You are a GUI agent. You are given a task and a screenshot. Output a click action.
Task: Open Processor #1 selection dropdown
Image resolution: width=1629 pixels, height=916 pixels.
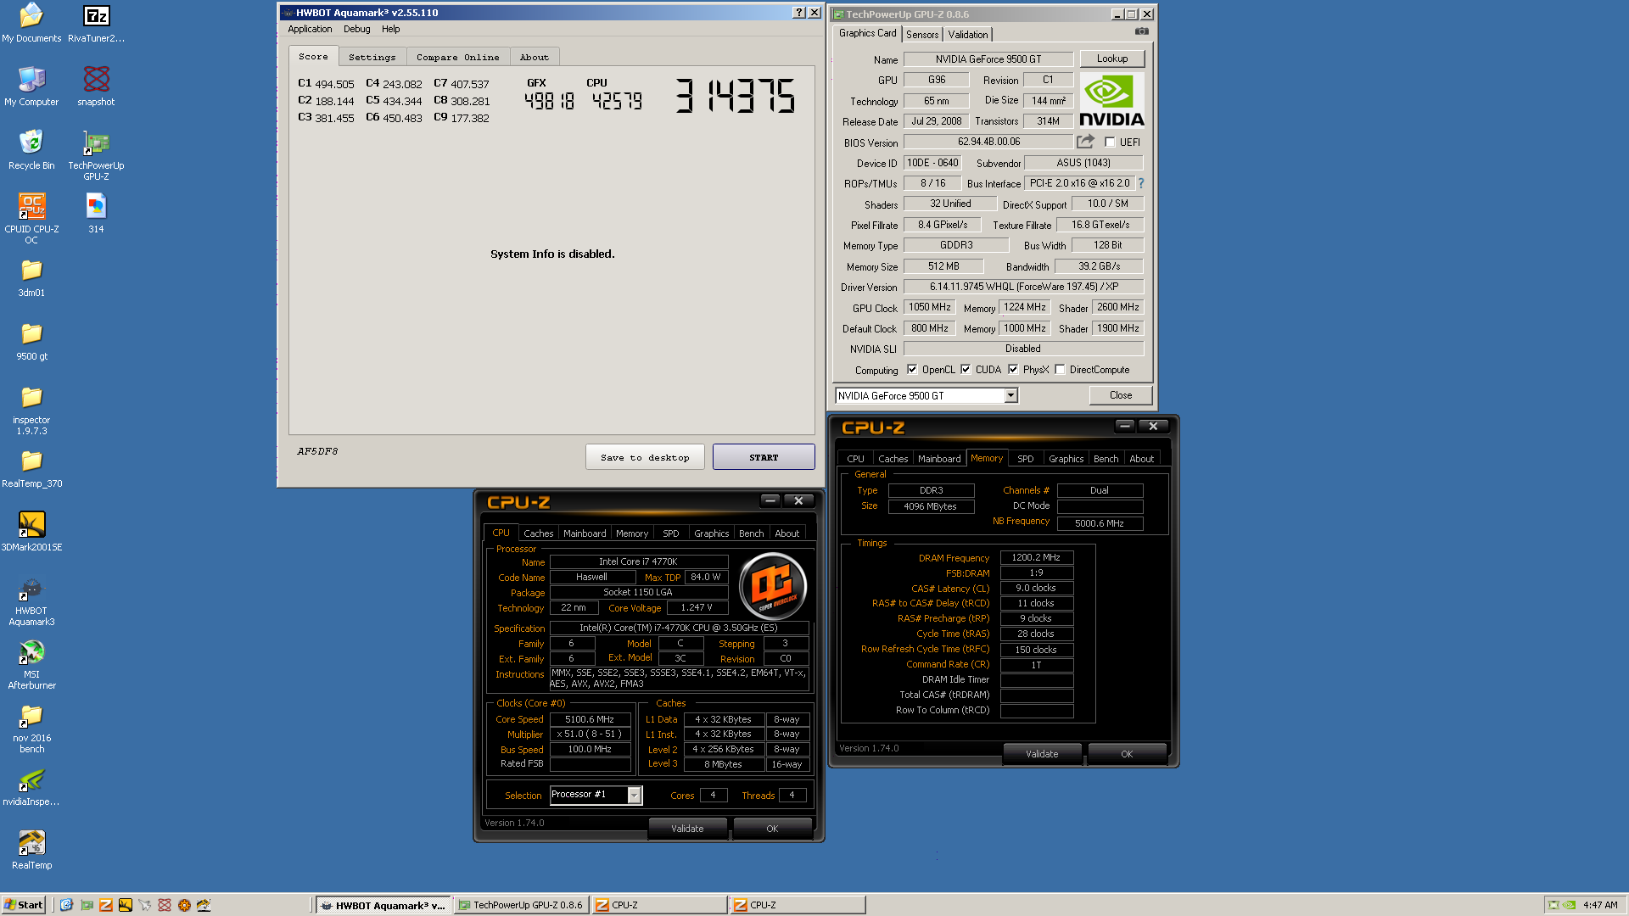coord(634,795)
